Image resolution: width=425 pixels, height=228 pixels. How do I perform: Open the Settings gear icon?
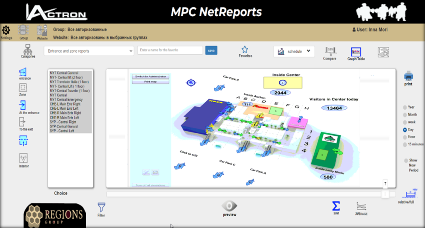click(6, 30)
